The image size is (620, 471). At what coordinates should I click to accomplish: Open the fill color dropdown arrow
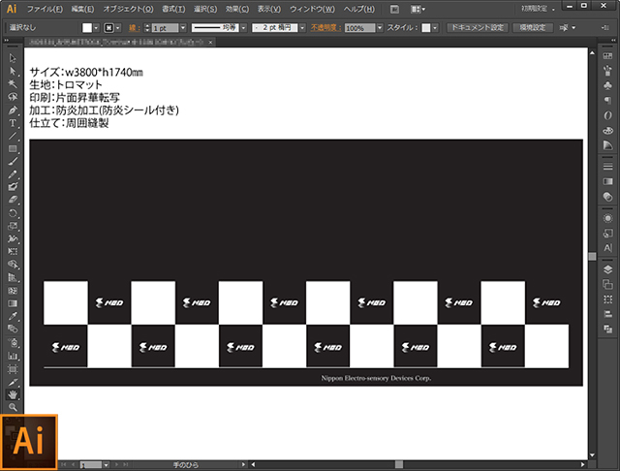coord(96,28)
